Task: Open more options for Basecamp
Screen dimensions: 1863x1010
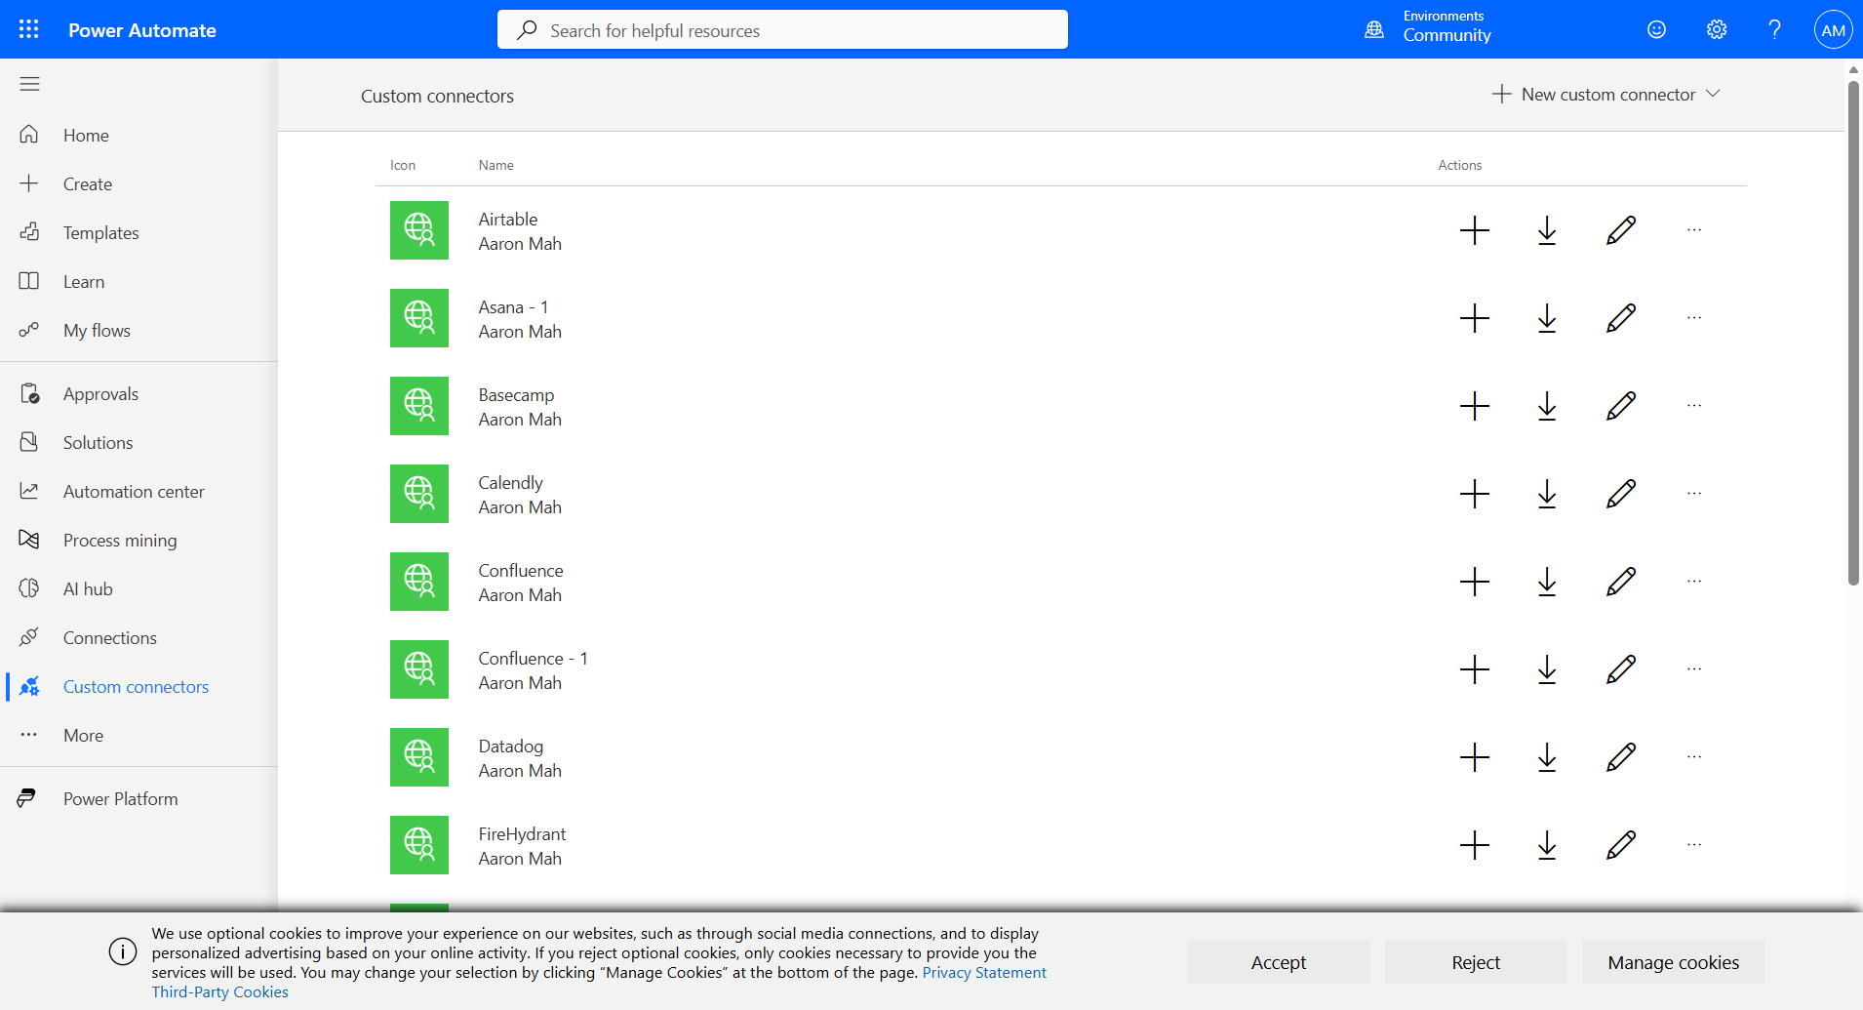Action: 1694,406
